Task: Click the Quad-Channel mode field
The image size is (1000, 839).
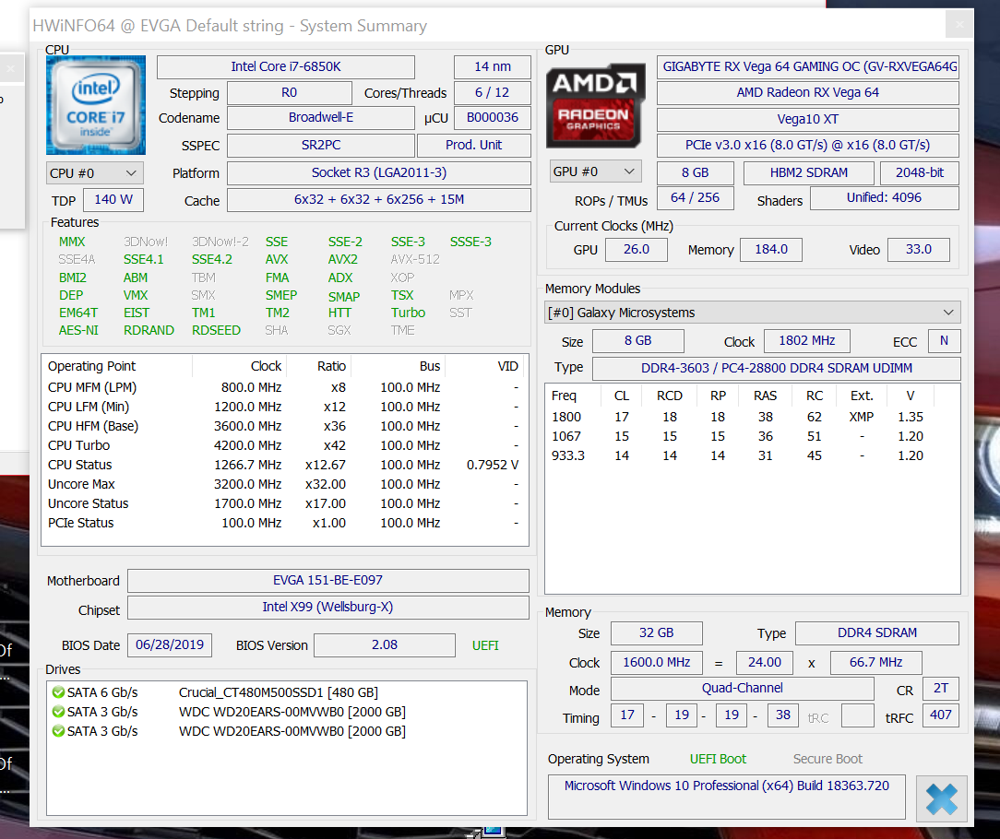Action: tap(742, 689)
